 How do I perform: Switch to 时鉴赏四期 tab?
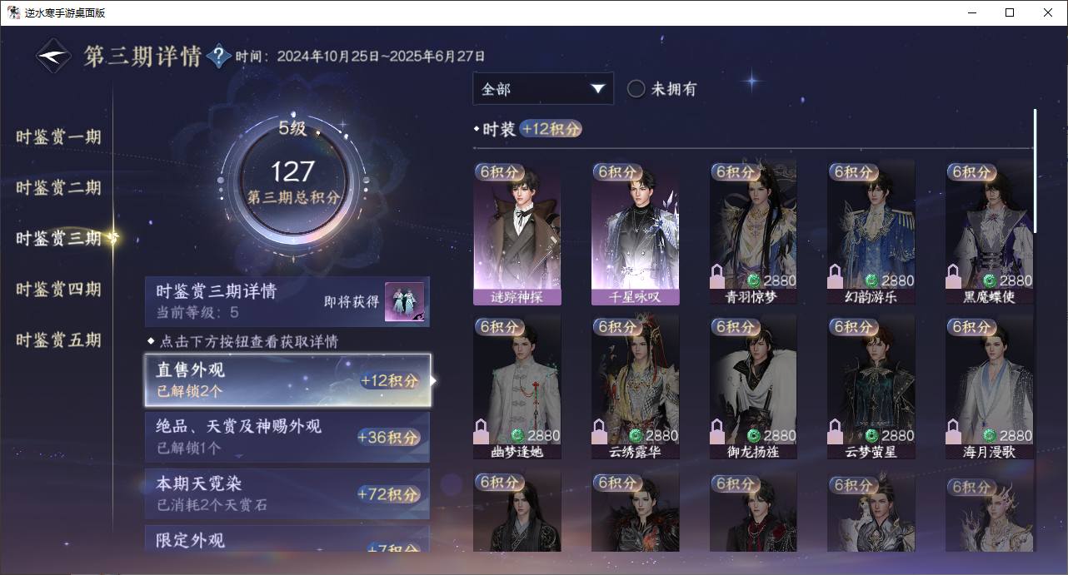(58, 290)
